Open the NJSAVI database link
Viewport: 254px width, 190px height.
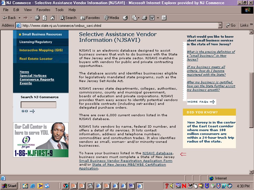coord(157,153)
